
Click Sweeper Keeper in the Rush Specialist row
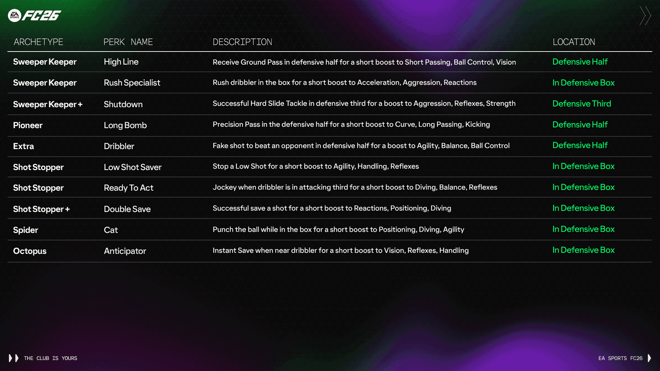pyautogui.click(x=45, y=83)
